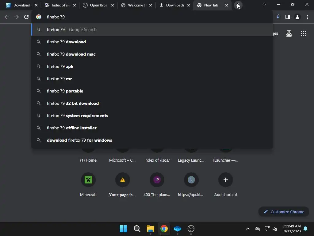Image resolution: width=314 pixels, height=236 pixels.
Task: Open the (1) Home shortcut label
Action: 88,160
